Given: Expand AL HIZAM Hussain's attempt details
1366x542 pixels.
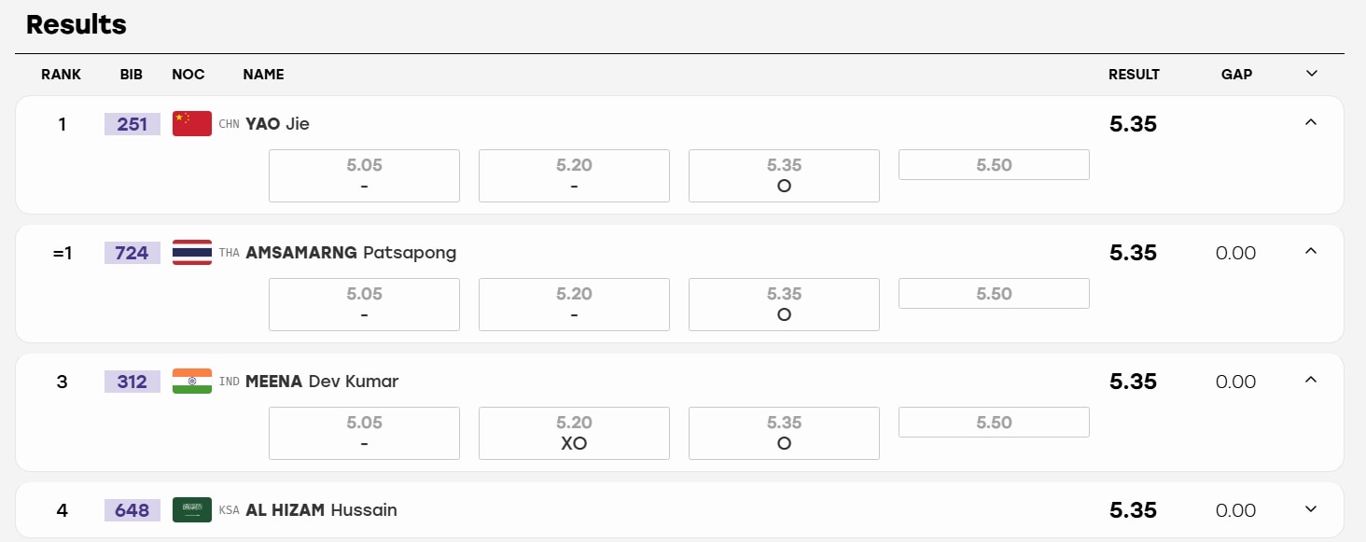Looking at the screenshot, I should [1311, 509].
